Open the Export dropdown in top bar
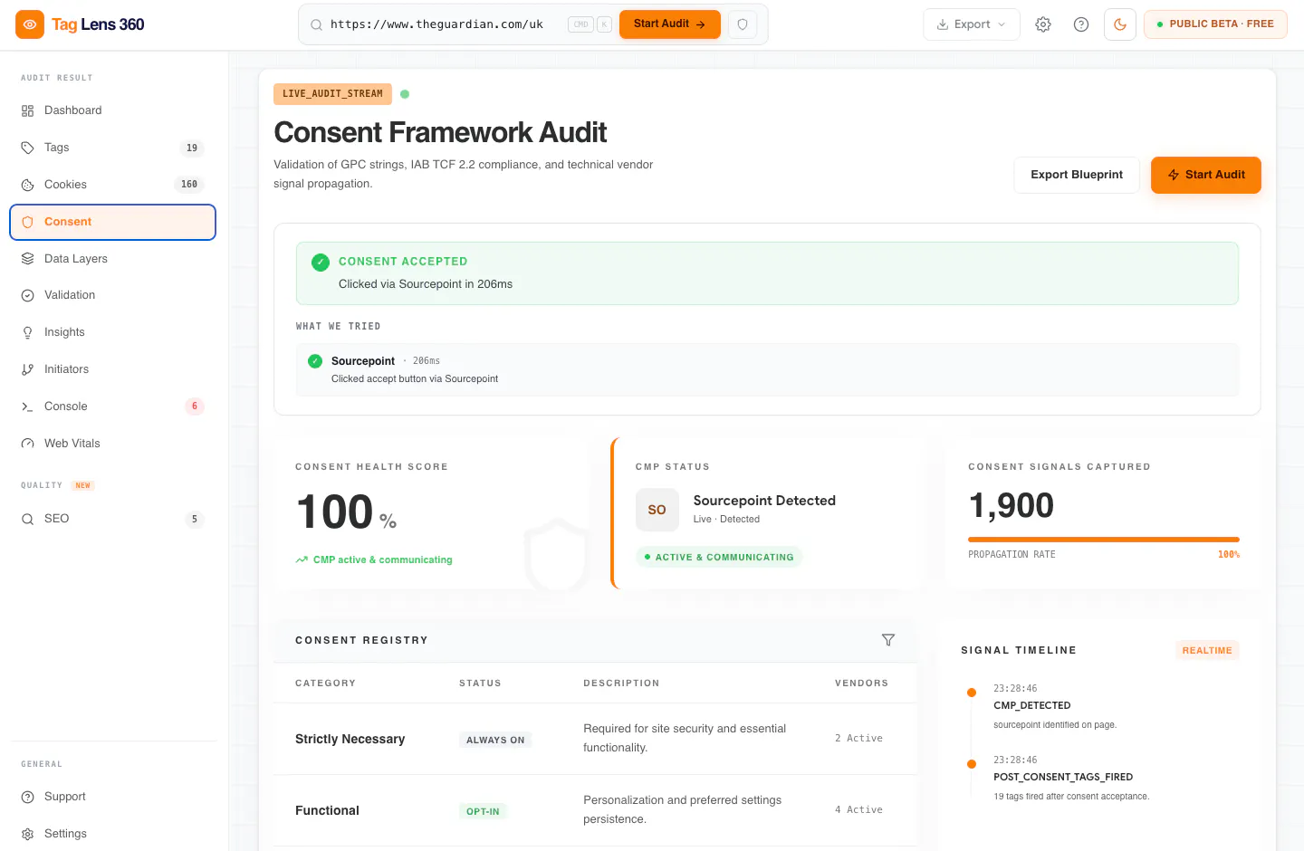The height and width of the screenshot is (851, 1304). [x=972, y=24]
